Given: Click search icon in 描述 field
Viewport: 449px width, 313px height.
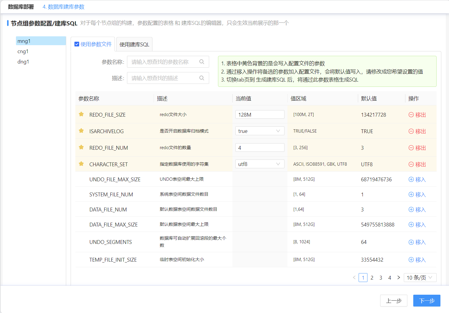Looking at the screenshot, I should point(202,78).
